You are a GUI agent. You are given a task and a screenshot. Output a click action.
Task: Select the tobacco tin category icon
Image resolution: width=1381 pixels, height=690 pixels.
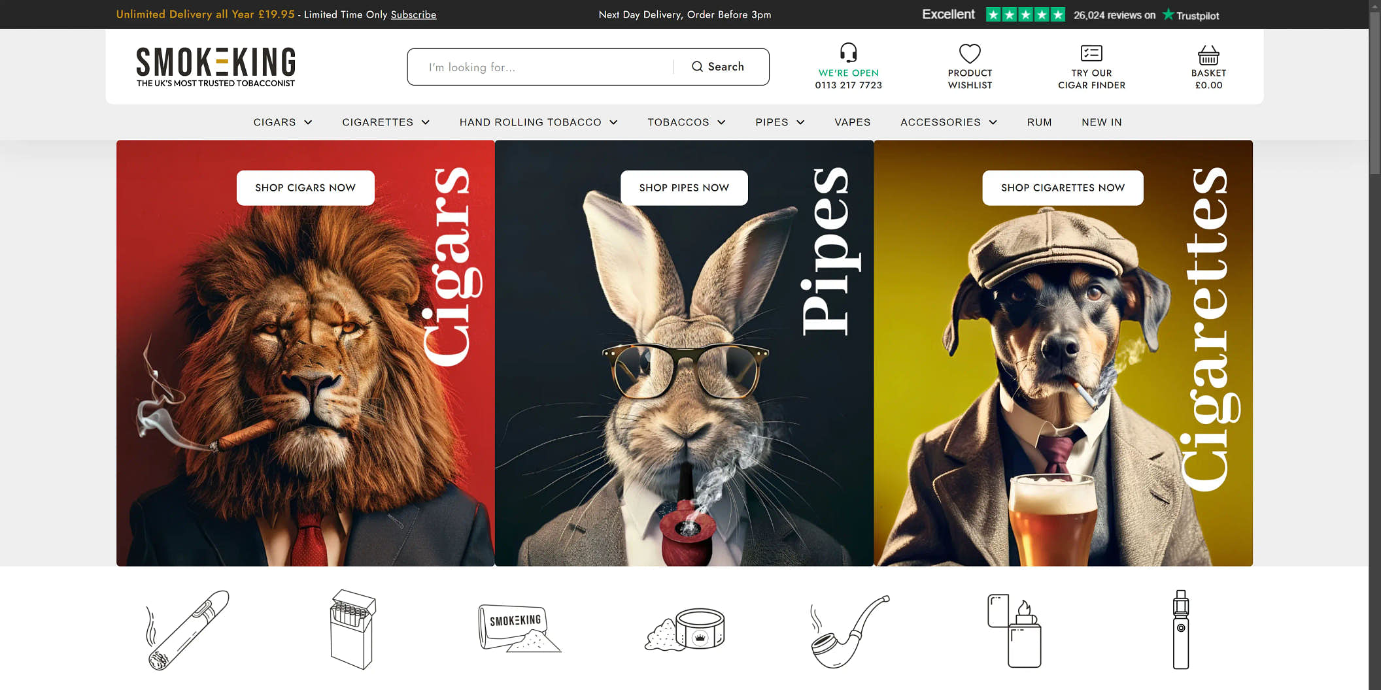[x=685, y=629]
